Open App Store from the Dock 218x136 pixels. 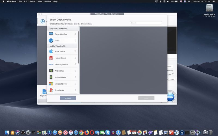coord(55,132)
